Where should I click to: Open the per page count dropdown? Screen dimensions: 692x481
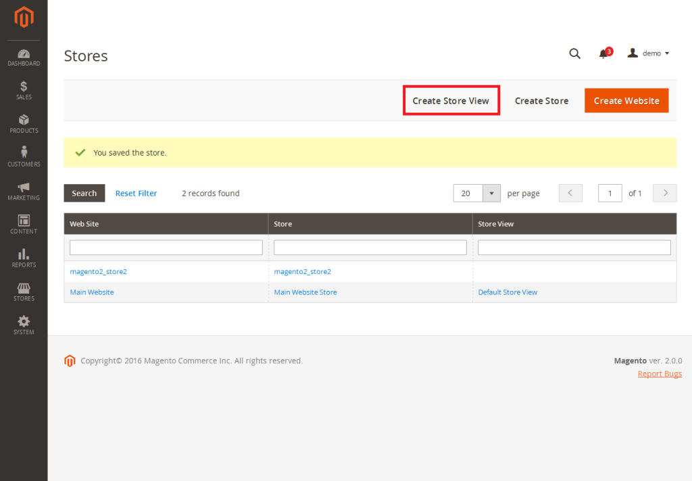click(x=492, y=193)
